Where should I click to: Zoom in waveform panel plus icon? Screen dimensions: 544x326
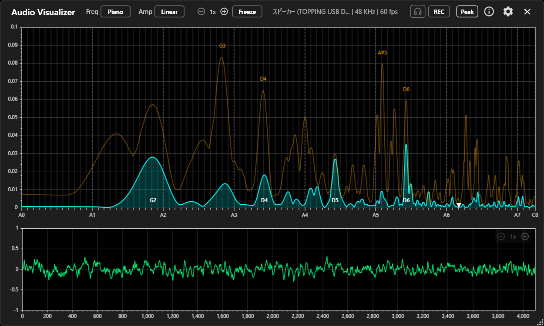pyautogui.click(x=525, y=236)
